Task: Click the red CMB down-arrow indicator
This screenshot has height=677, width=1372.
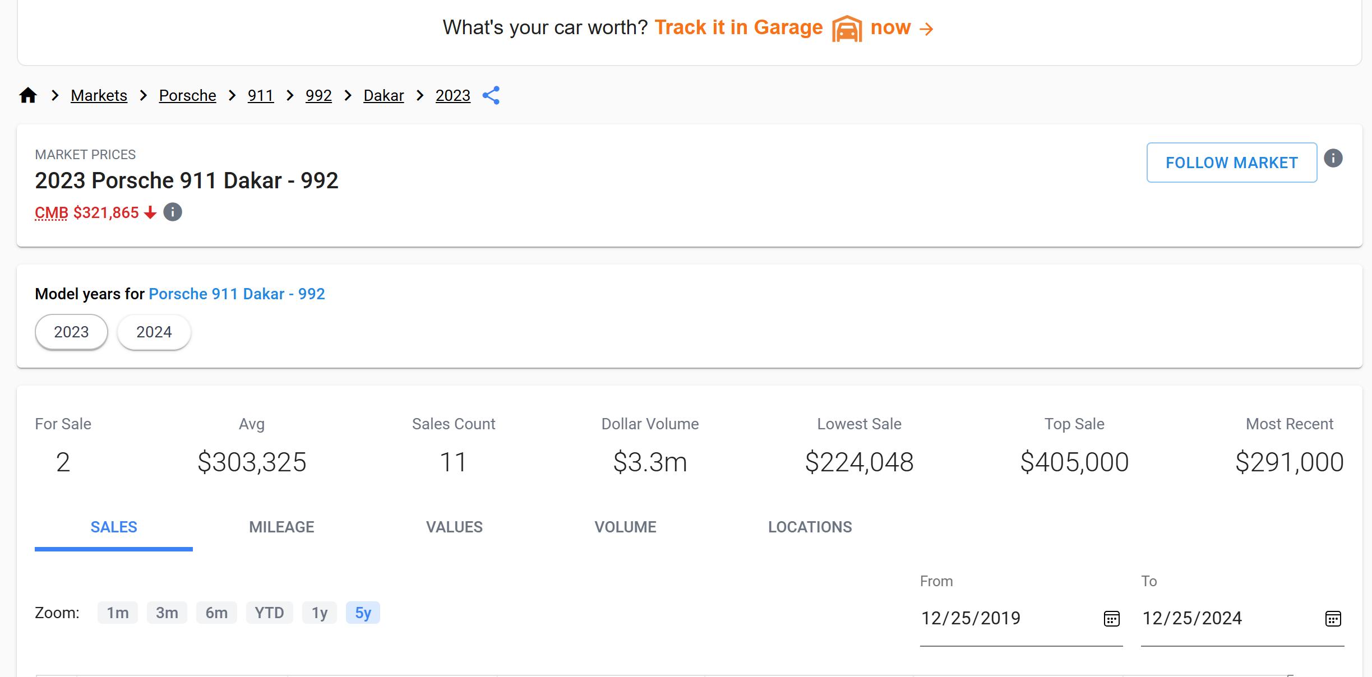Action: [150, 212]
